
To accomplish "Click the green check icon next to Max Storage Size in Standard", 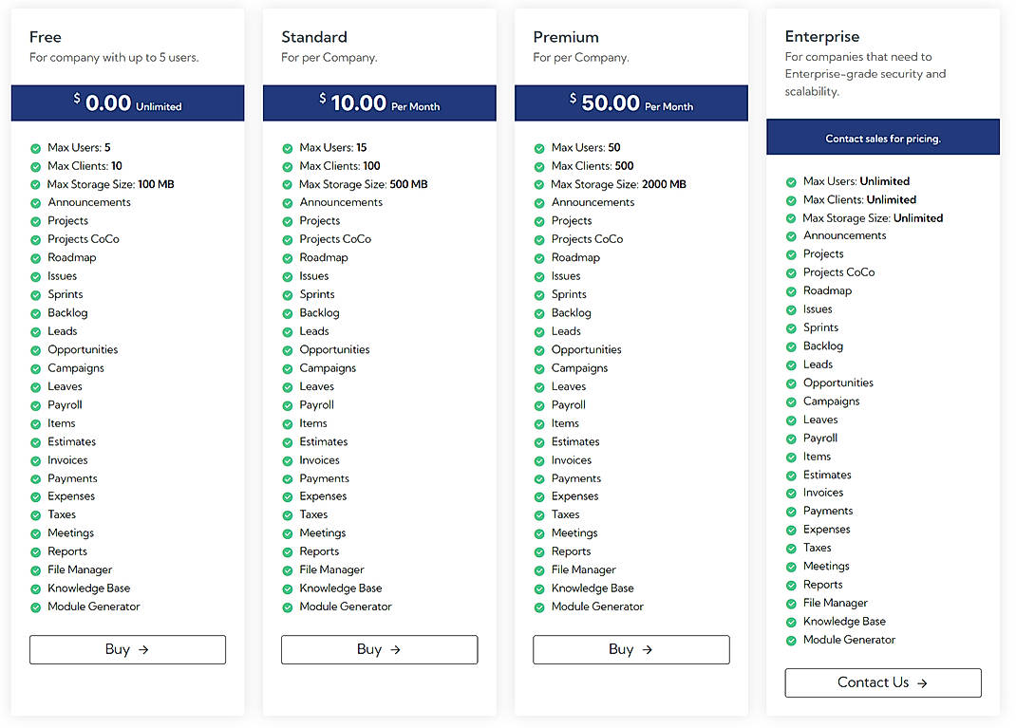I will [x=287, y=184].
